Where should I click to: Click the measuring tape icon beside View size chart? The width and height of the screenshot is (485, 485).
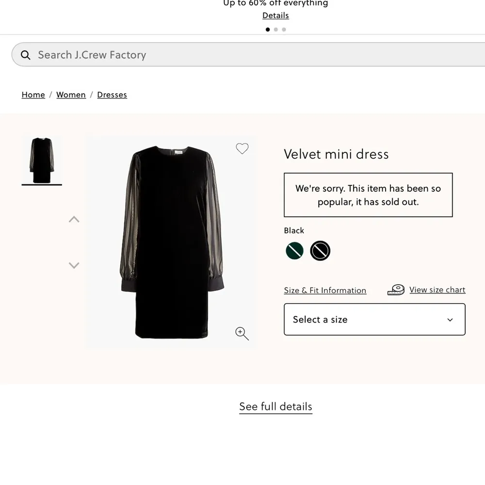(x=395, y=289)
